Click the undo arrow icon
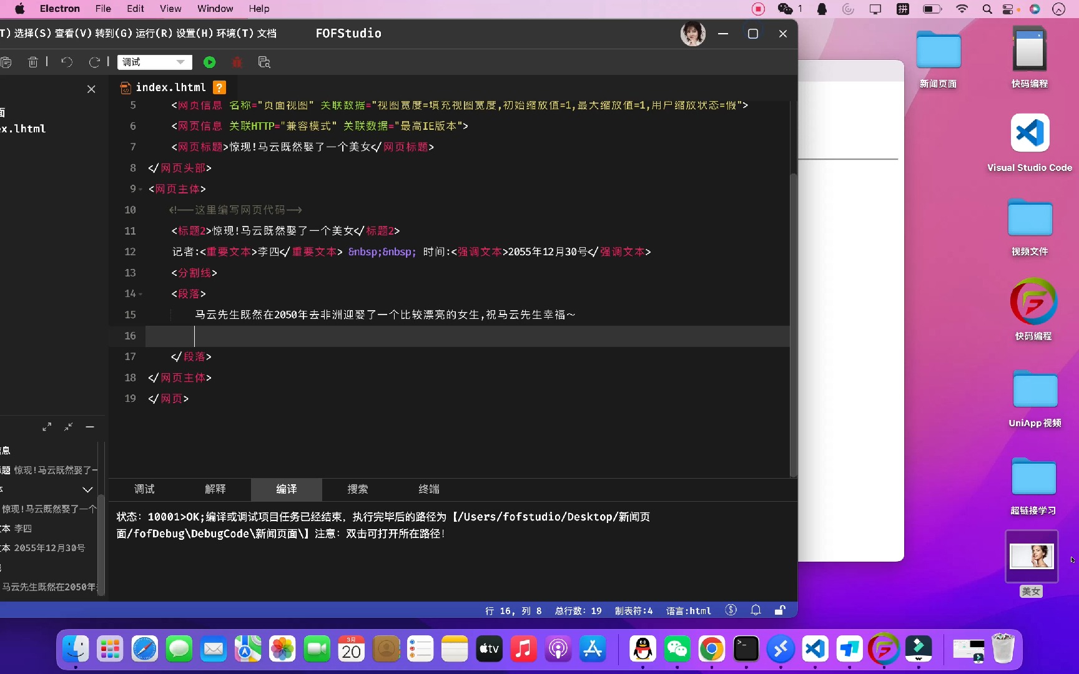 pyautogui.click(x=67, y=62)
